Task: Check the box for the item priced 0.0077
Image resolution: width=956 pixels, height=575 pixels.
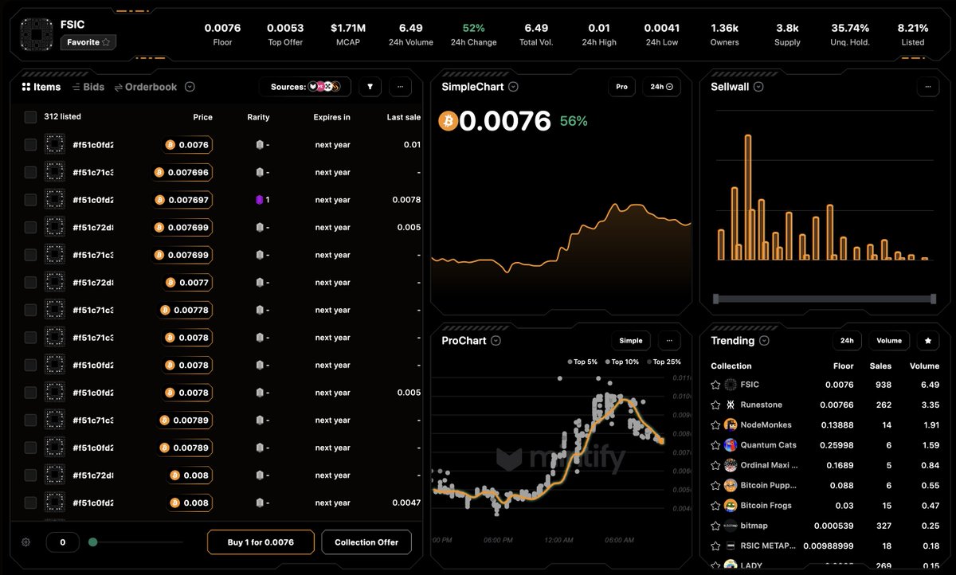Action: point(30,283)
